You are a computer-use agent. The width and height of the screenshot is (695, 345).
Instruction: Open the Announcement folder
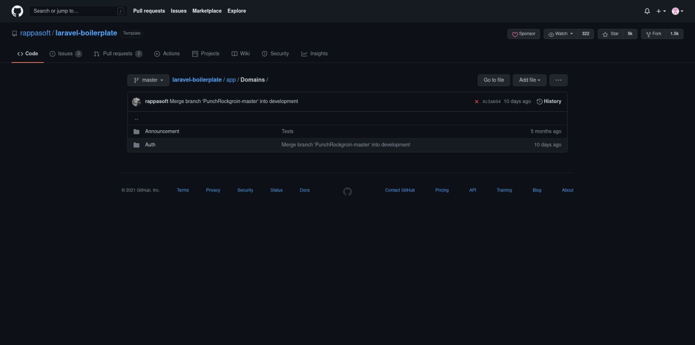click(162, 131)
